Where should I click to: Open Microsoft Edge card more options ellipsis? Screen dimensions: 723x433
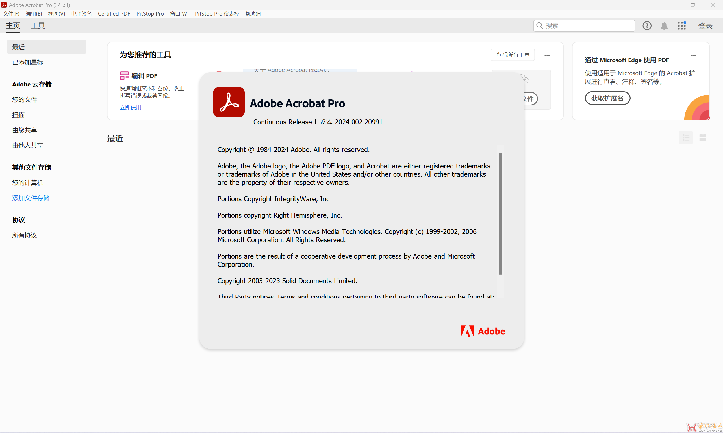(x=693, y=55)
